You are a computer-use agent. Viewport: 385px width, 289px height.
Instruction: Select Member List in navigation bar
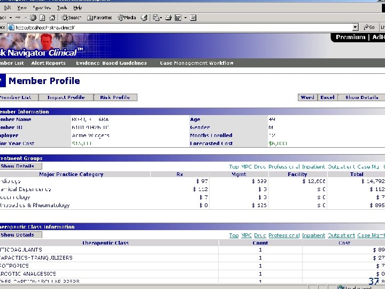(x=12, y=63)
